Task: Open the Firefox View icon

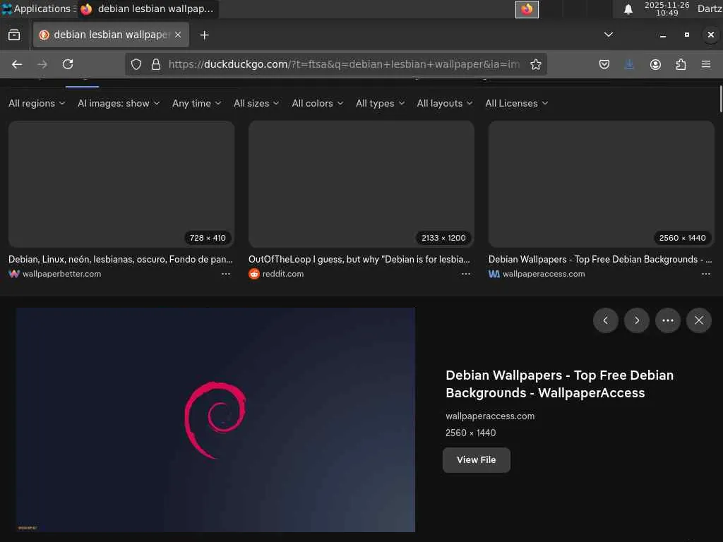Action: 14,35
